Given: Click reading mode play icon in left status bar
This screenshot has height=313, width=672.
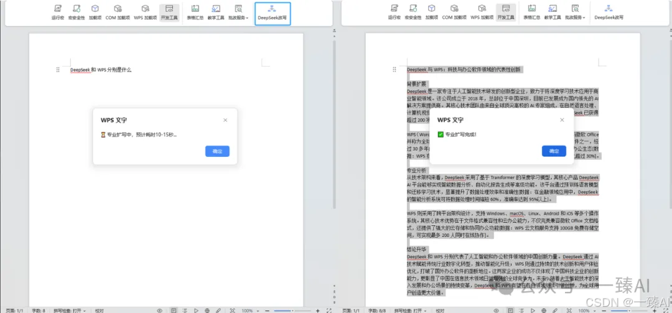Looking at the screenshot, I should coord(196,310).
